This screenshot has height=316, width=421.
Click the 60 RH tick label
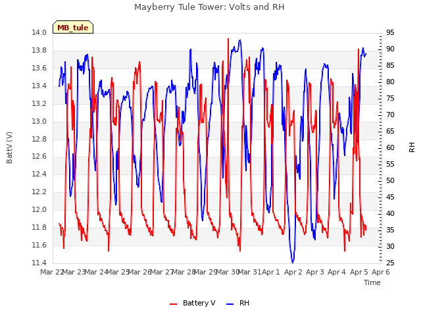coord(390,147)
